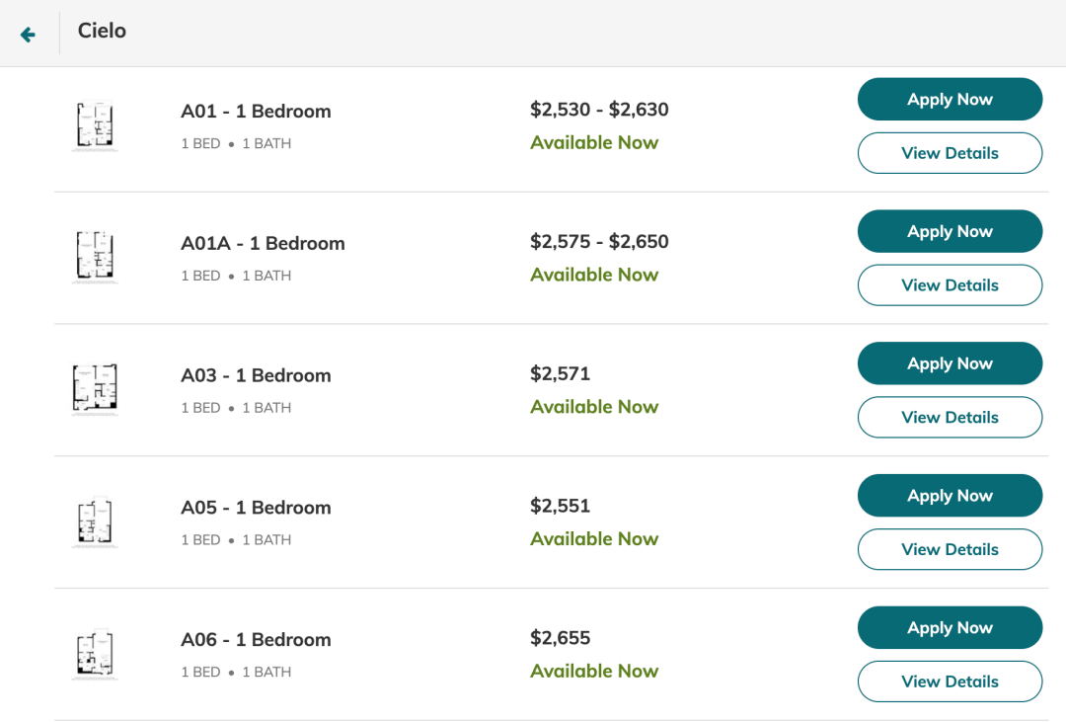Screen dimensions: 1066x722
Task: Click the back arrow icon
Action: tap(28, 35)
